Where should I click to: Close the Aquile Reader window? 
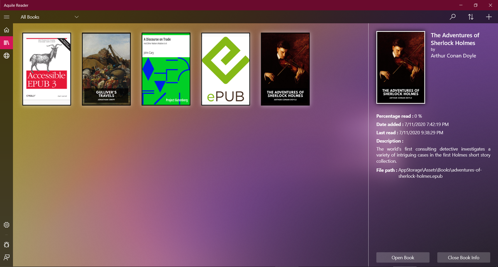point(490,5)
